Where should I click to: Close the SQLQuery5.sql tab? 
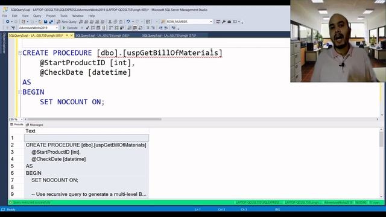point(72,36)
